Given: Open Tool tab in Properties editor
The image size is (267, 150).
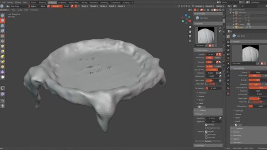Looking at the screenshot, I should pos(228,36).
